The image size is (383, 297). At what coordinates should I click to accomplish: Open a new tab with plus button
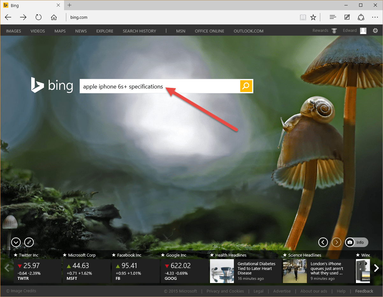[x=69, y=5]
